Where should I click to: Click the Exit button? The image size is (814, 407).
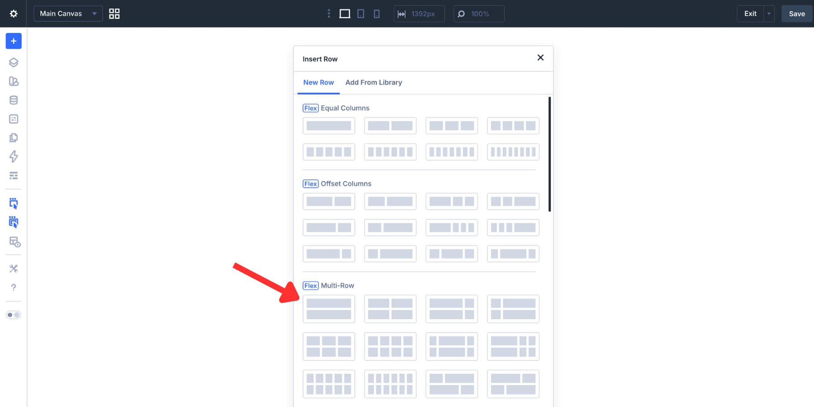pyautogui.click(x=750, y=14)
